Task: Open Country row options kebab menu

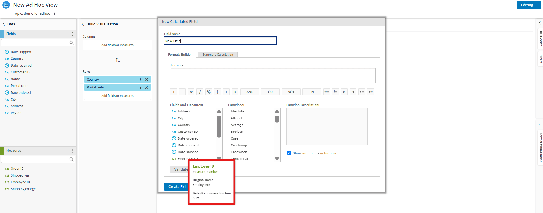Action: (140, 79)
